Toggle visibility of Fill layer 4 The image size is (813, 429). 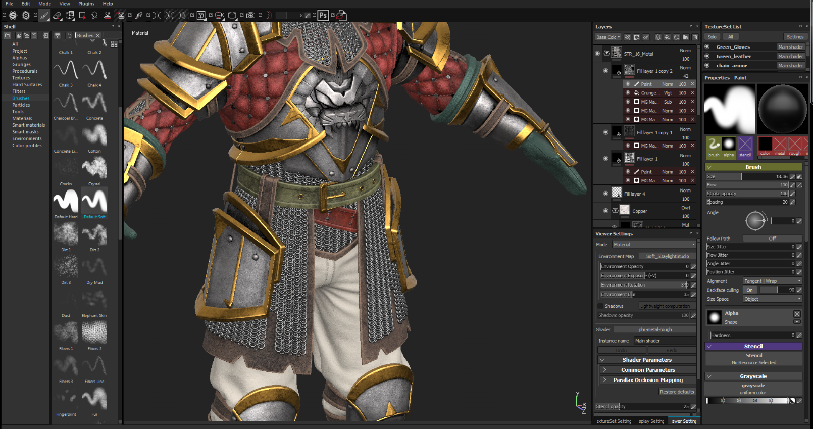coord(605,194)
